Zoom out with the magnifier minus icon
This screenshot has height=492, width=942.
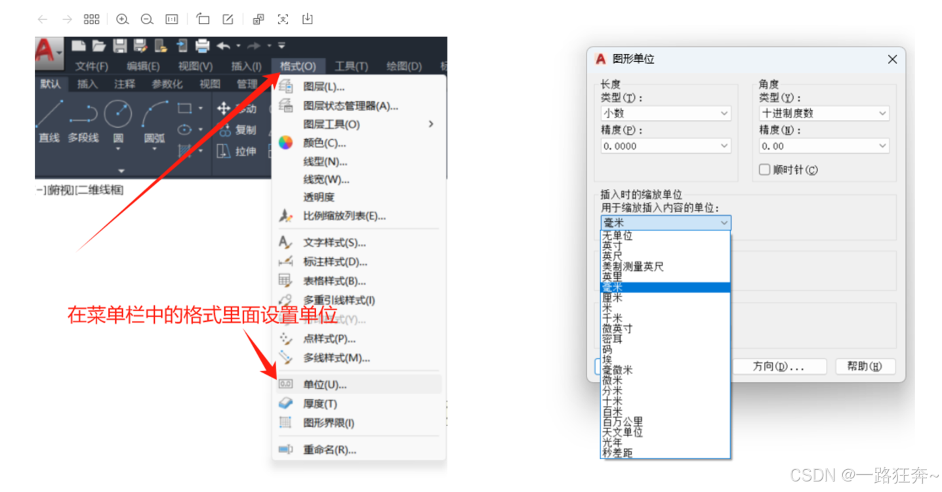(x=147, y=19)
